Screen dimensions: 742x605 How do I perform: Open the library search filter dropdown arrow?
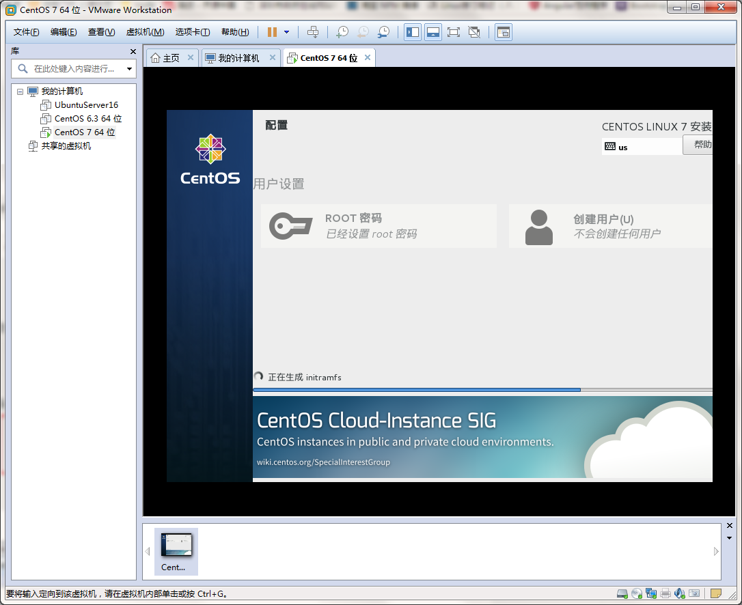(x=129, y=69)
